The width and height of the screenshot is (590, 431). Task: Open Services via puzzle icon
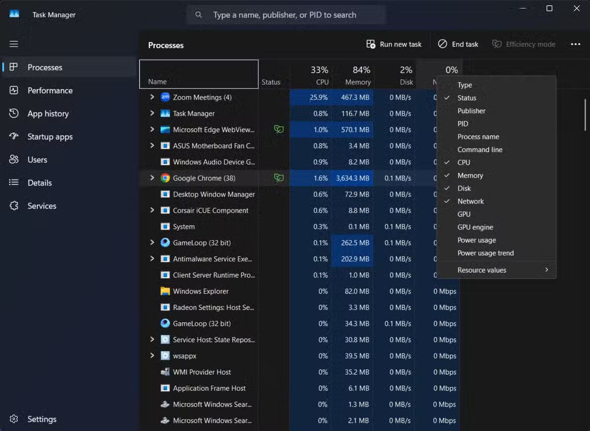click(14, 206)
